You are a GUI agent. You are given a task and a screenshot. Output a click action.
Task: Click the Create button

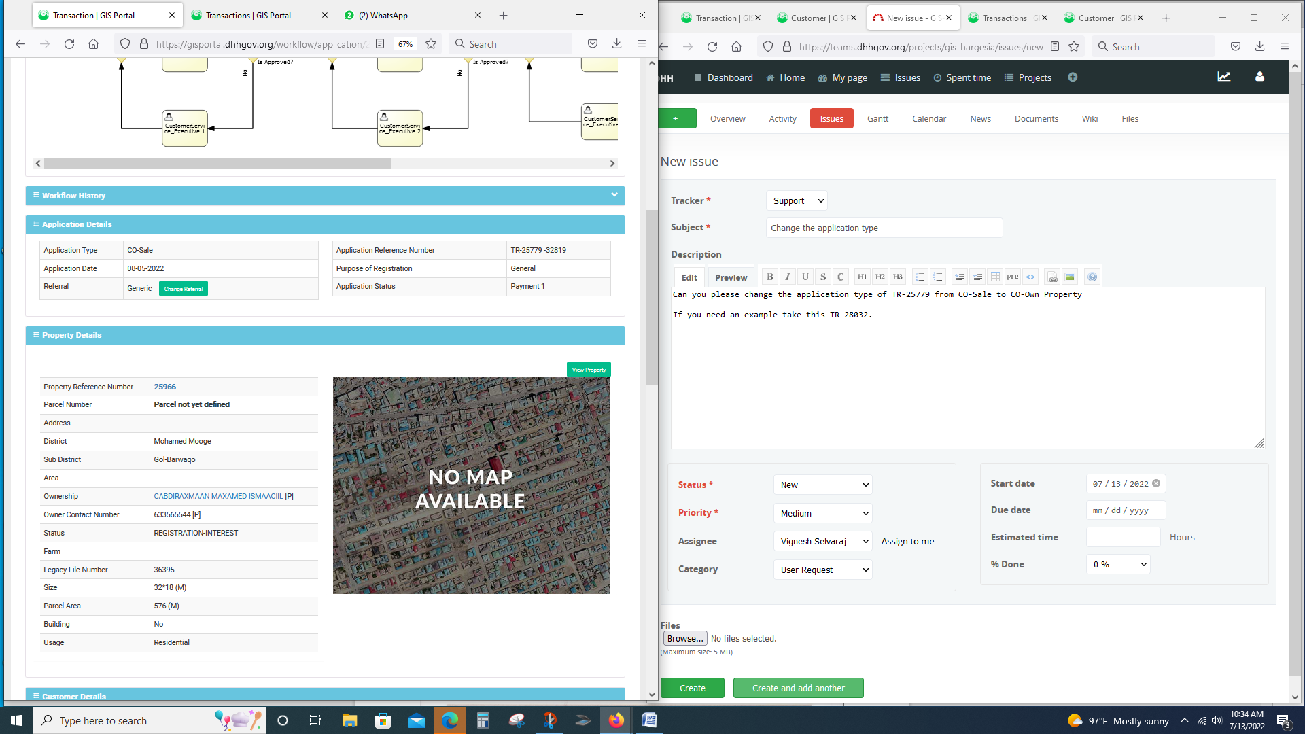click(692, 688)
